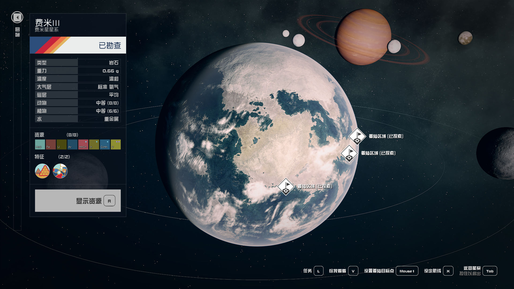Image resolution: width=514 pixels, height=289 pixels.
Task: Select white moon overlapping gas giant's right side
Action: (394, 46)
